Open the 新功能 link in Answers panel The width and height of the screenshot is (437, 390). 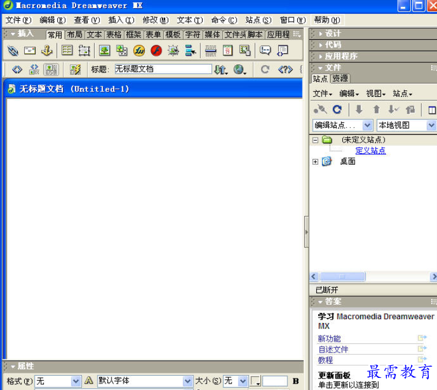329,339
